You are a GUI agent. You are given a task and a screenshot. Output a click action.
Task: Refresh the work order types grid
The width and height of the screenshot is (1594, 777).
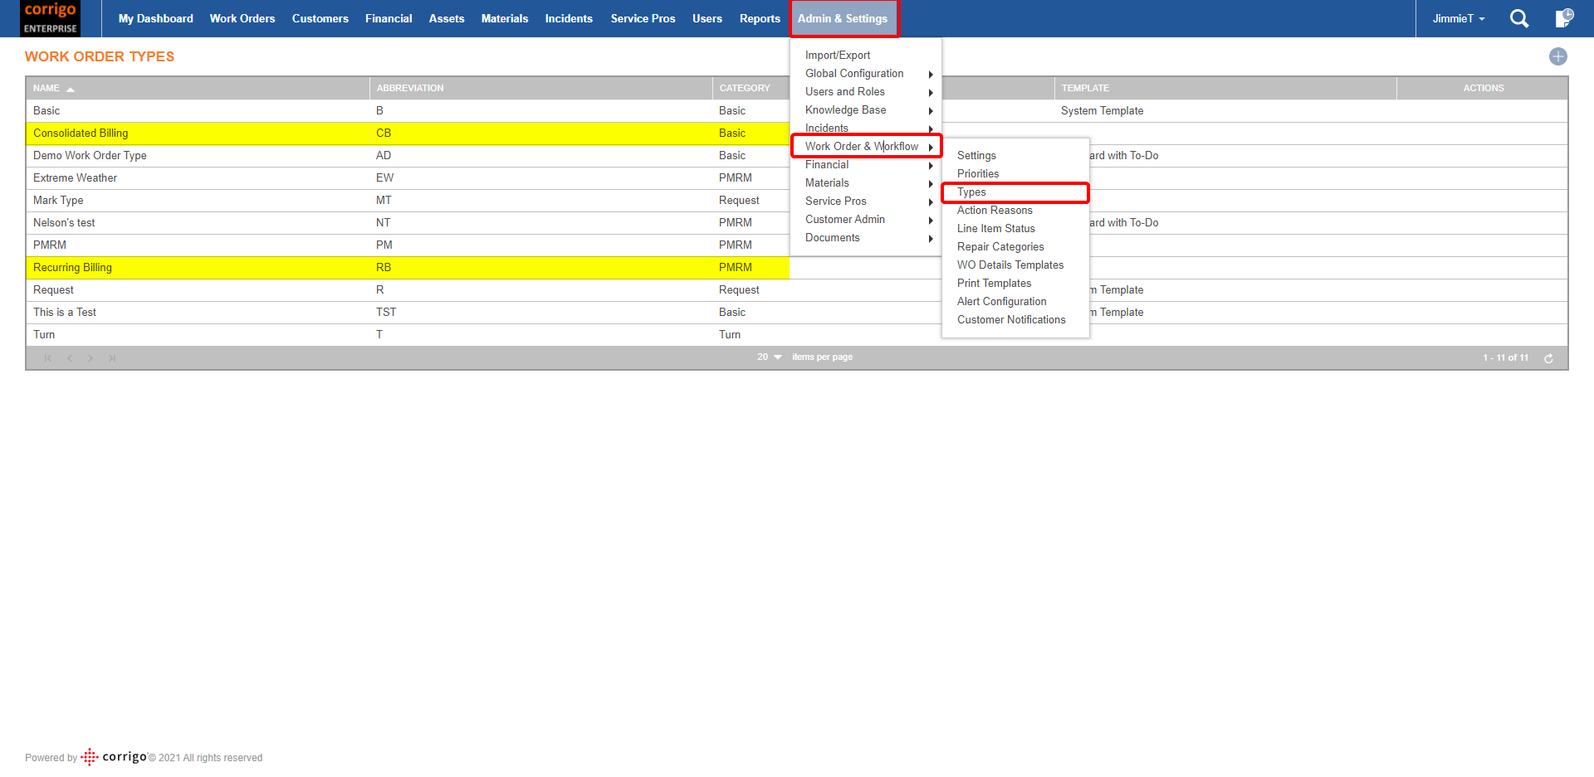coord(1549,357)
